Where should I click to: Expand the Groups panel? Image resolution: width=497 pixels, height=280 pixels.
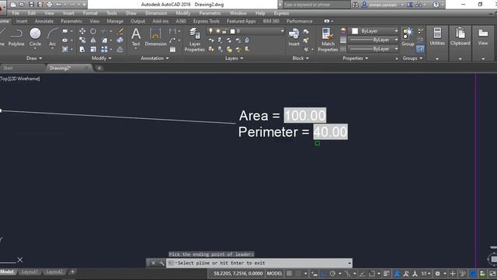click(412, 58)
